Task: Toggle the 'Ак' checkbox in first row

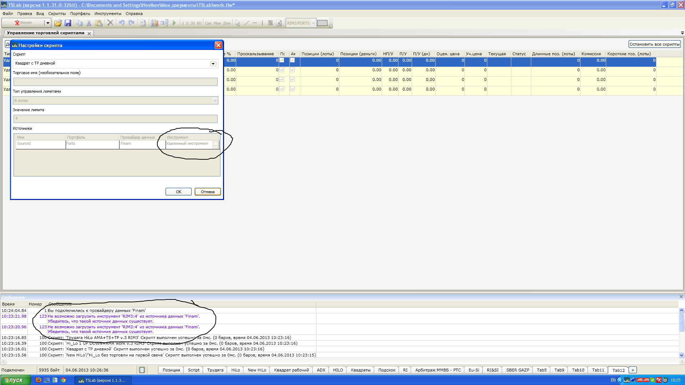Action: coord(293,60)
